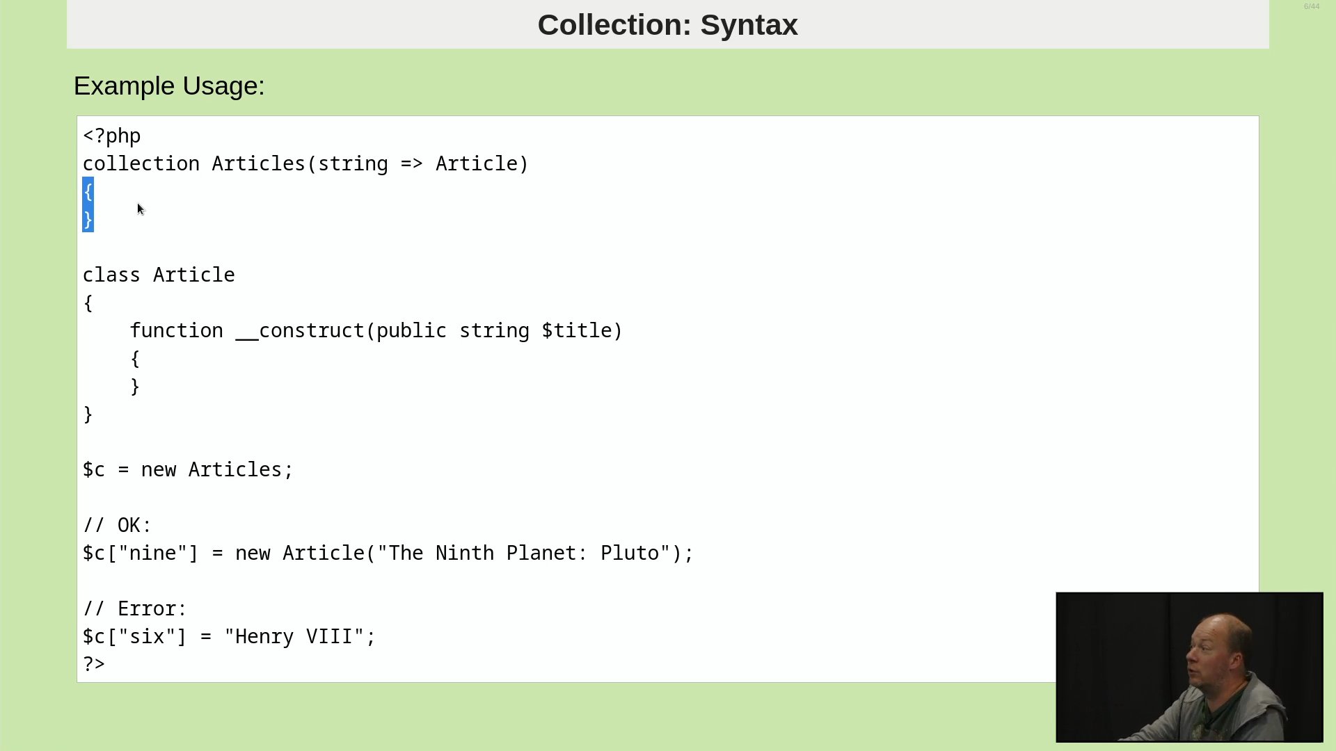Viewport: 1336px width, 751px height.
Task: Click the speaker webcam video thumbnail
Action: pos(1188,667)
